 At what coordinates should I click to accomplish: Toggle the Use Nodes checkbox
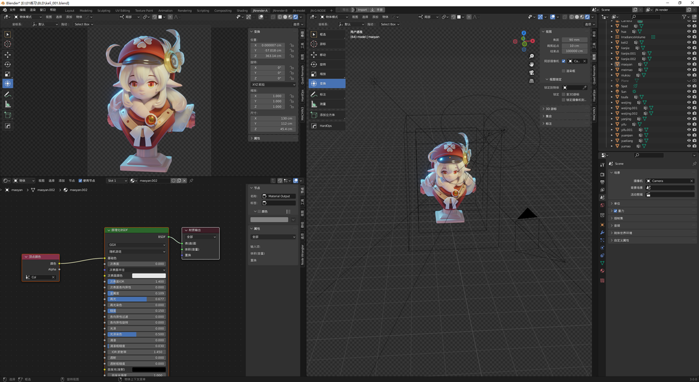click(80, 181)
